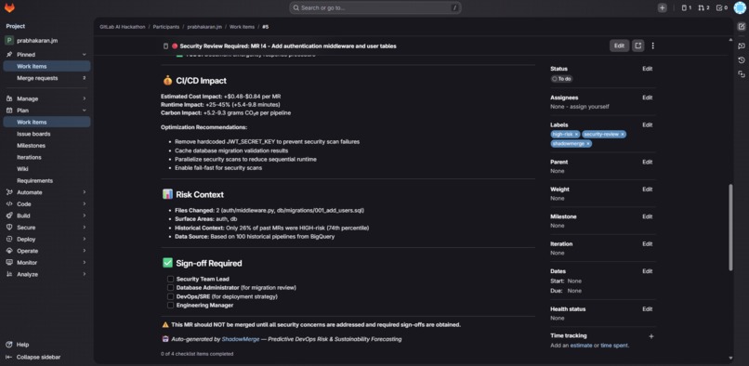Viewport: 749px width, 366px height.
Task: Expand the Analyze section chevron
Action: click(85, 274)
